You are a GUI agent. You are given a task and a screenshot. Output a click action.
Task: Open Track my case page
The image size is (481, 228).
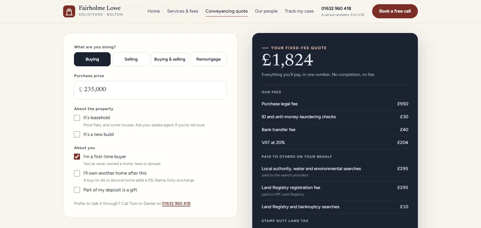pyautogui.click(x=299, y=11)
